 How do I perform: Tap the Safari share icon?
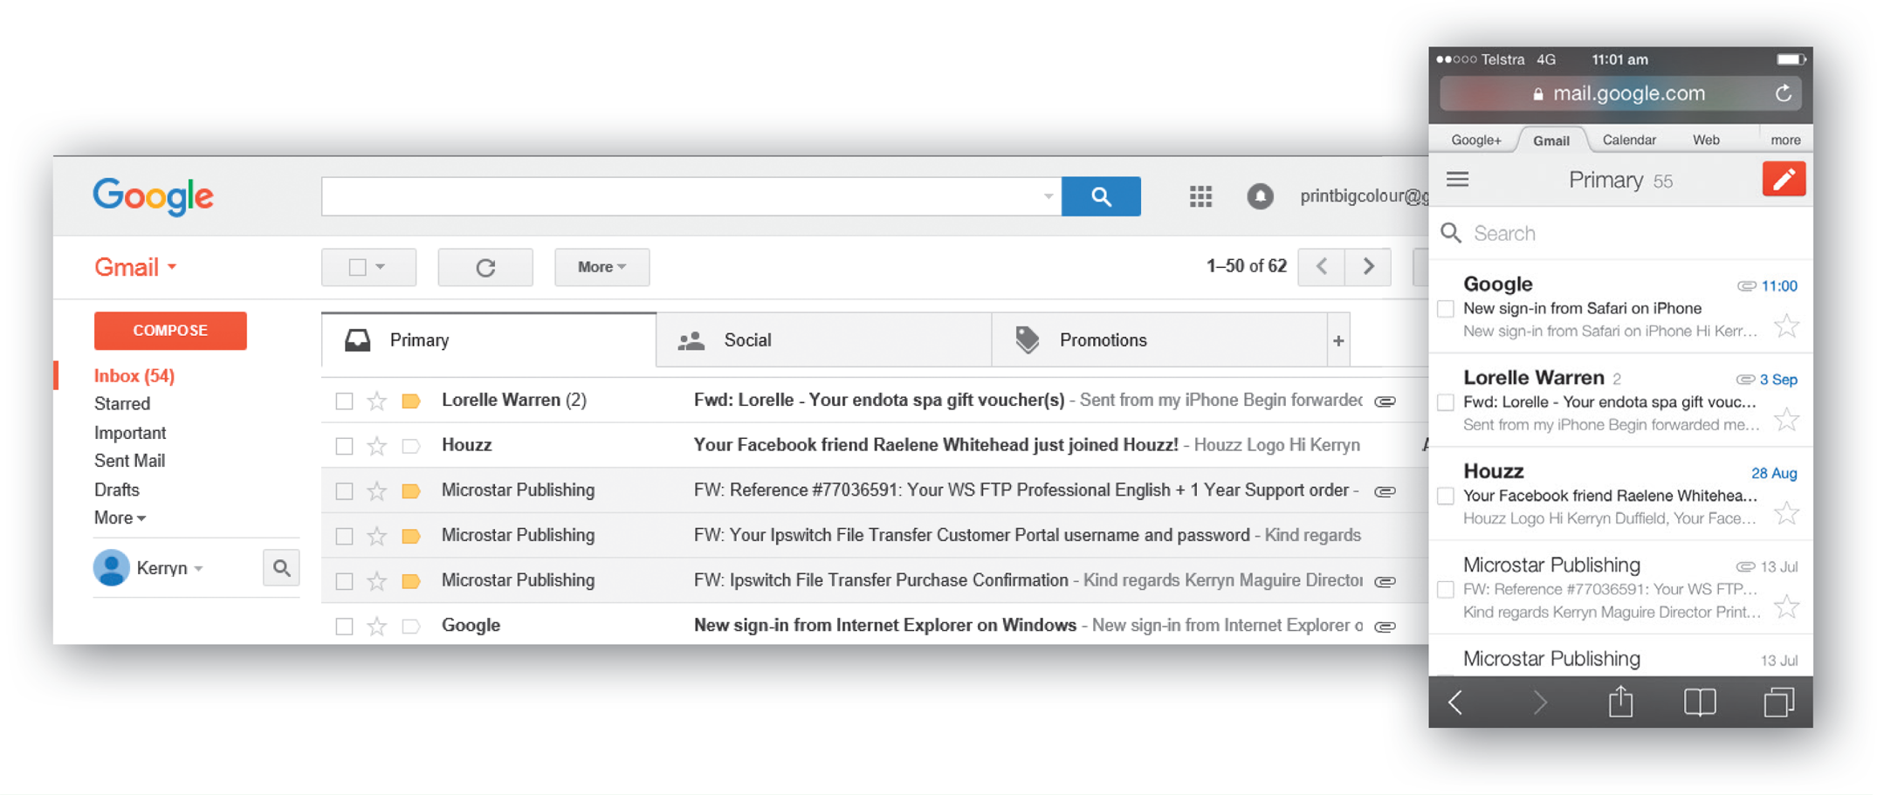[x=1620, y=702]
